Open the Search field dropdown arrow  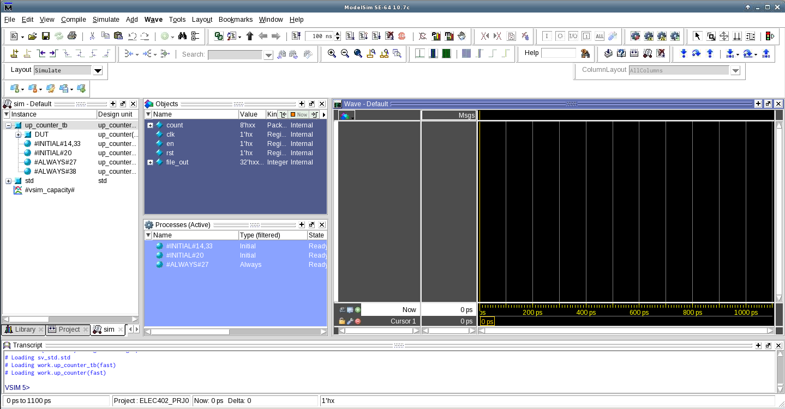(x=268, y=55)
